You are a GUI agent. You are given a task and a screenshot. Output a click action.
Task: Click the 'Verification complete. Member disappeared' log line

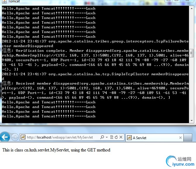coord(95,51)
